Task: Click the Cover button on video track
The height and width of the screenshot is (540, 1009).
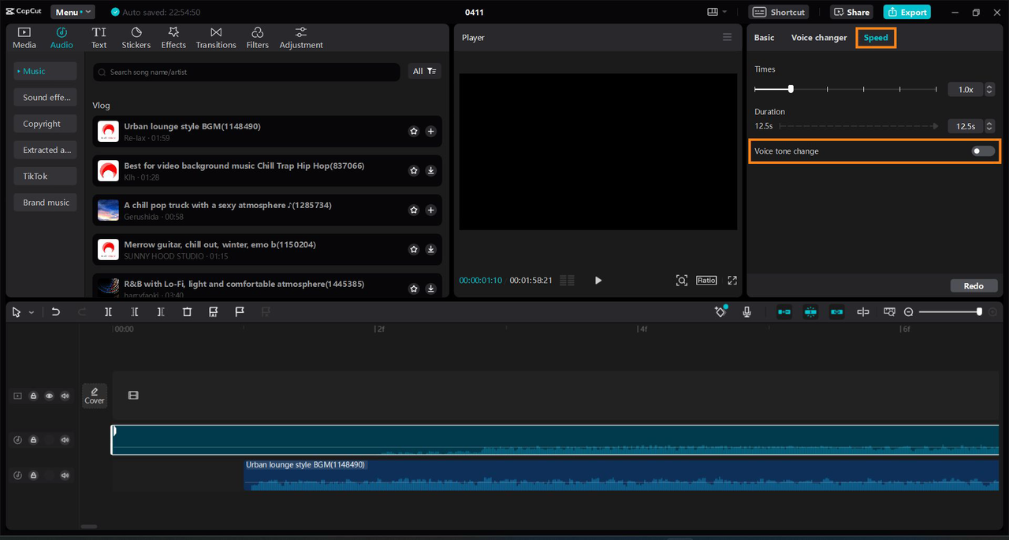Action: tap(95, 396)
